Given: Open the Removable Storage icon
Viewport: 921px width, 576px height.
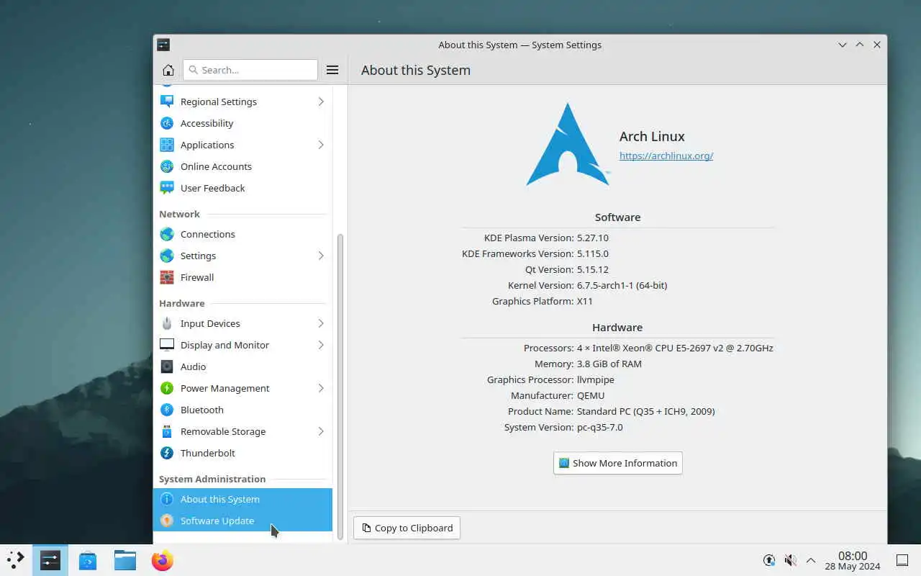Looking at the screenshot, I should pyautogui.click(x=167, y=431).
